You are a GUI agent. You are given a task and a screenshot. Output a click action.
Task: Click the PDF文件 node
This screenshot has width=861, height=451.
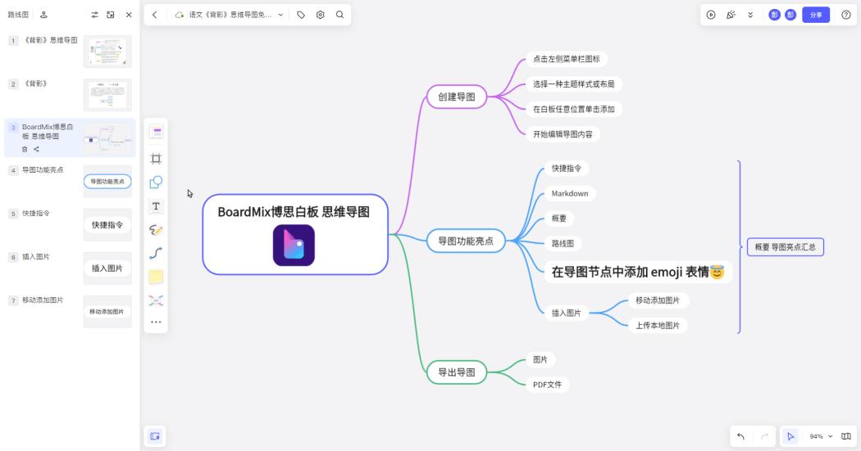tap(548, 385)
